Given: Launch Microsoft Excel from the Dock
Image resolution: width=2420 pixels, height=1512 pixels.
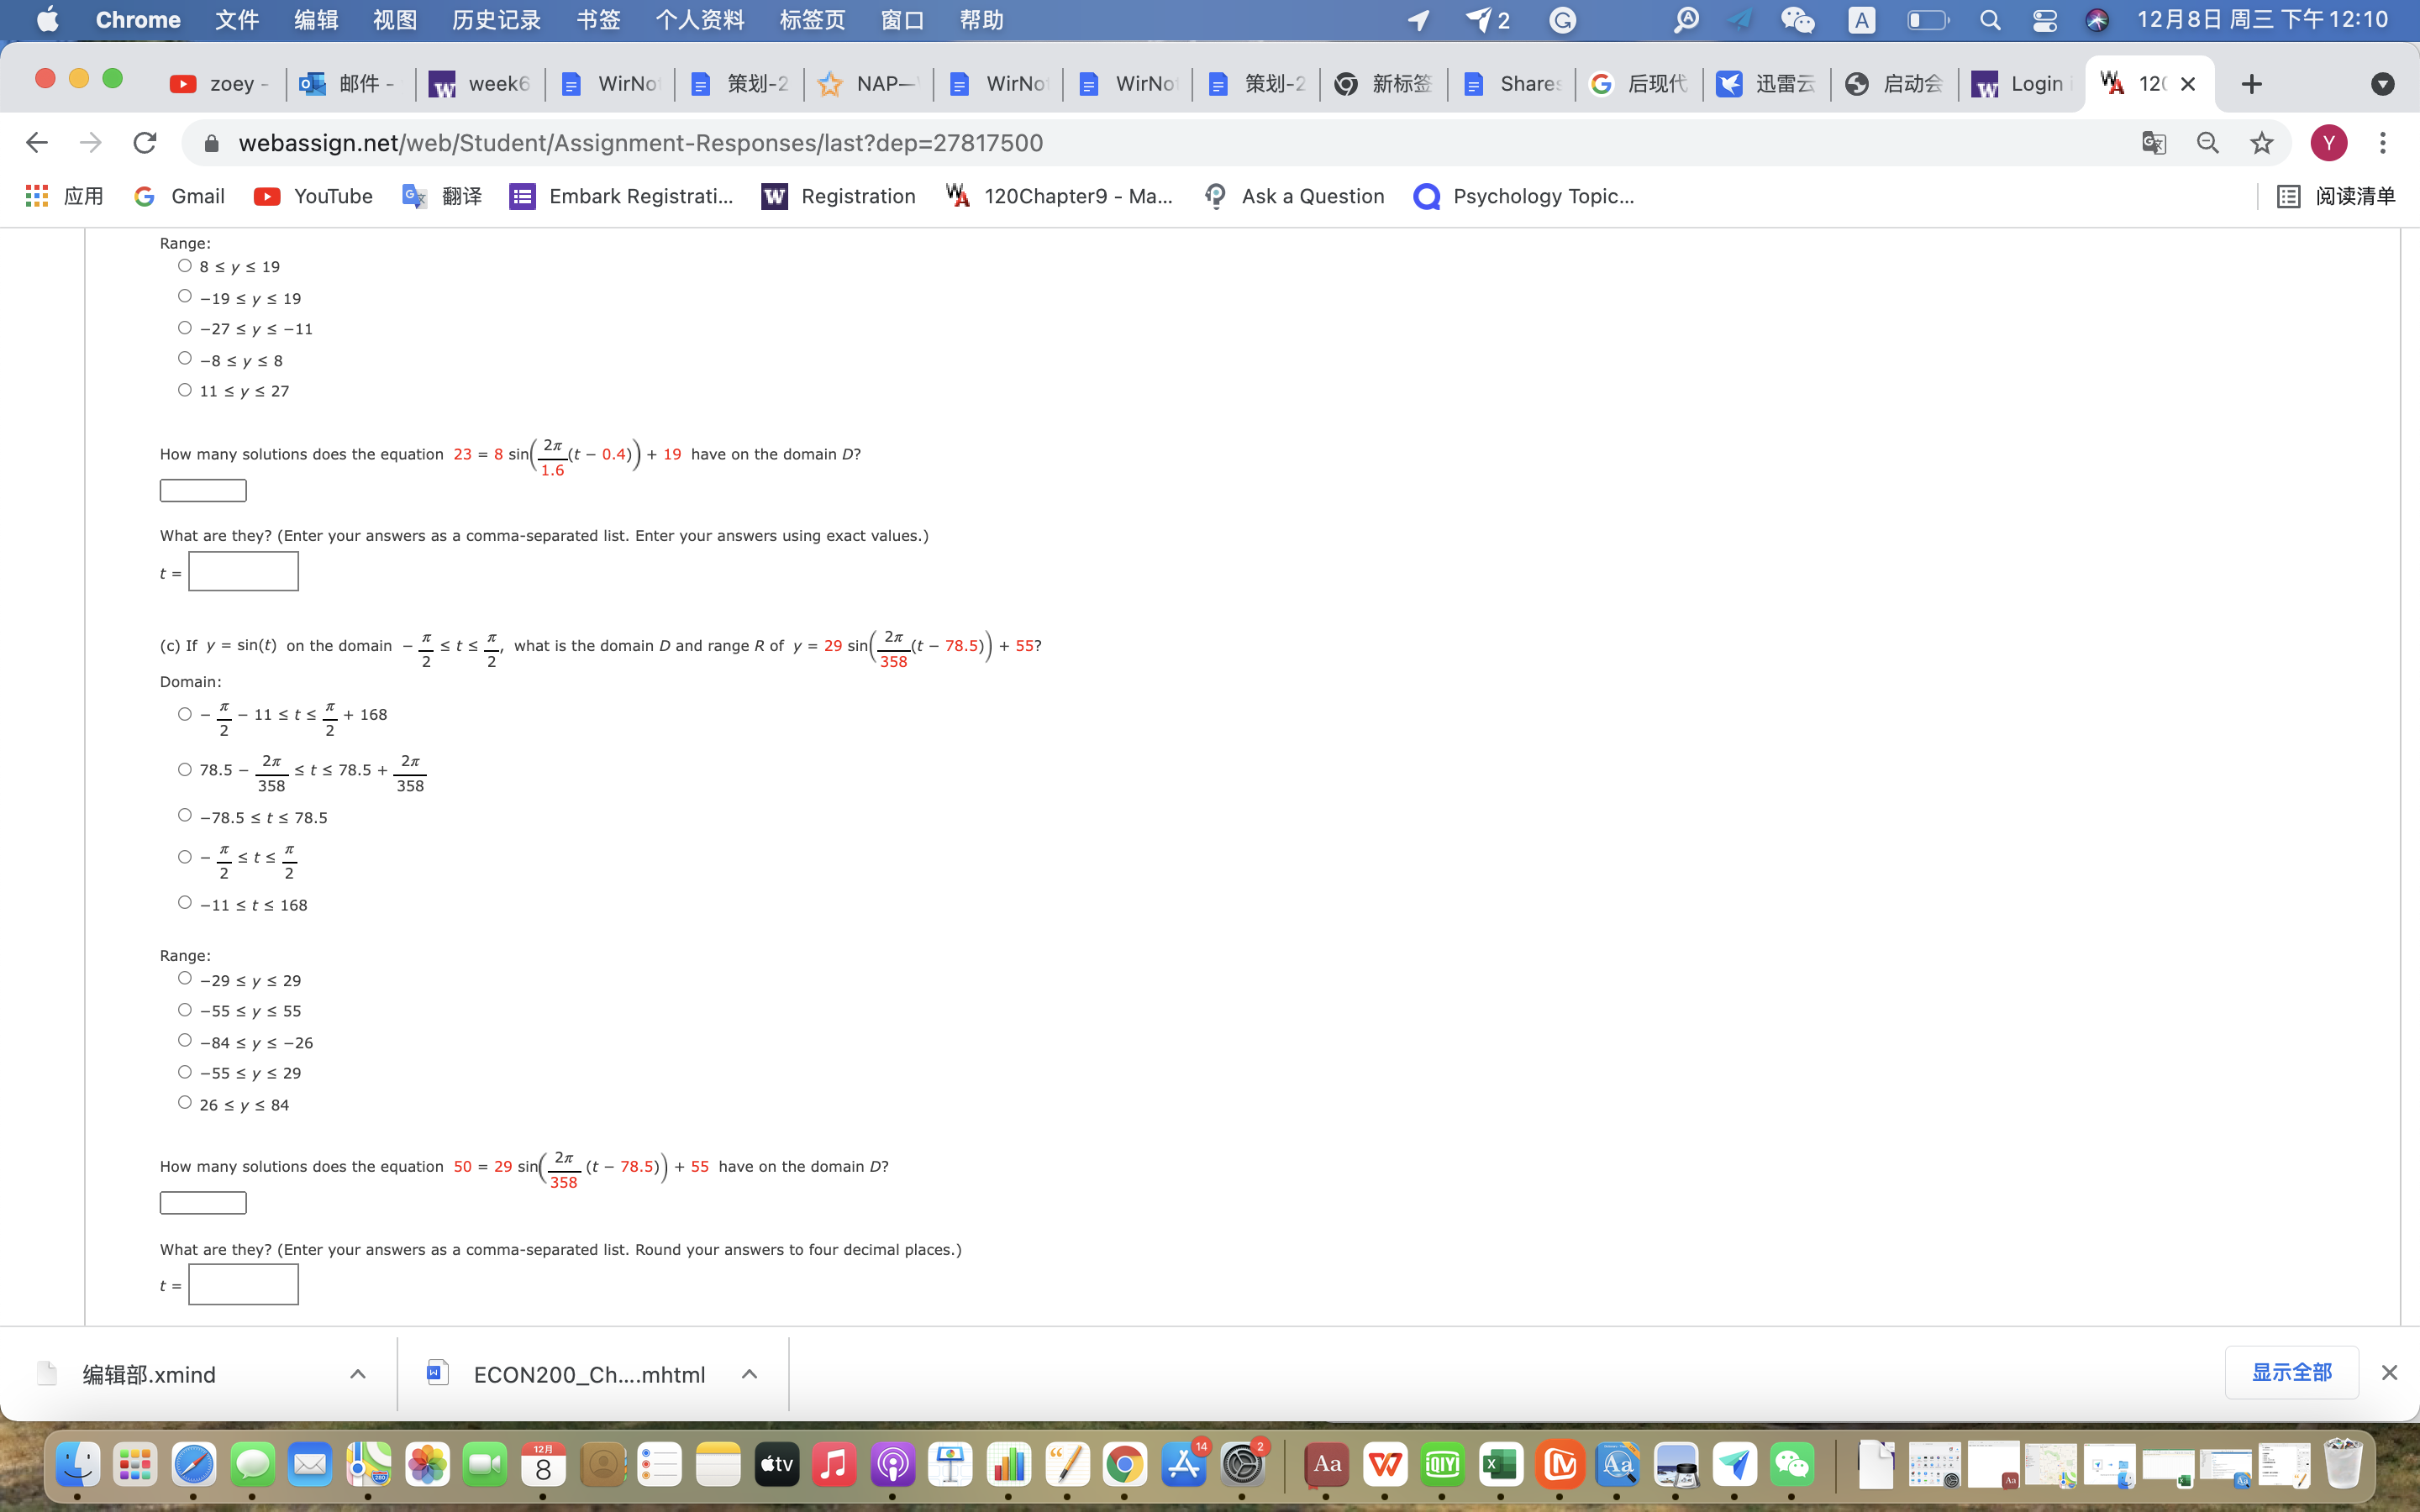Looking at the screenshot, I should point(1502,1464).
